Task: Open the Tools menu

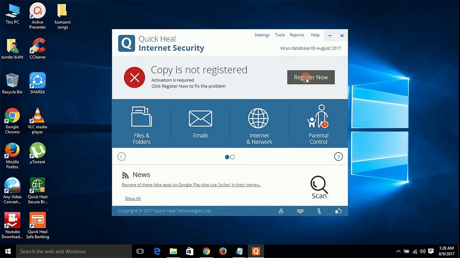Action: [x=280, y=35]
